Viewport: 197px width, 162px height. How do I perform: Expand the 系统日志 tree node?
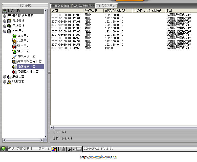click(x=5, y=77)
